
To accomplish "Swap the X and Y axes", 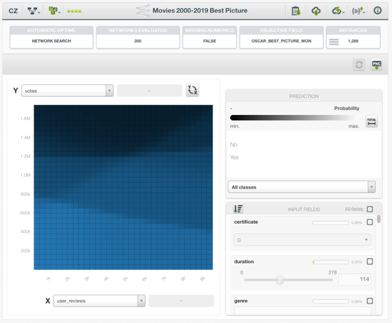I will pos(192,90).
